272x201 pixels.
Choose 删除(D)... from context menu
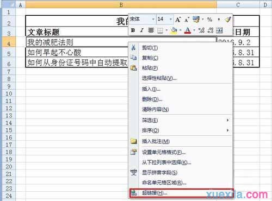coord(181,99)
